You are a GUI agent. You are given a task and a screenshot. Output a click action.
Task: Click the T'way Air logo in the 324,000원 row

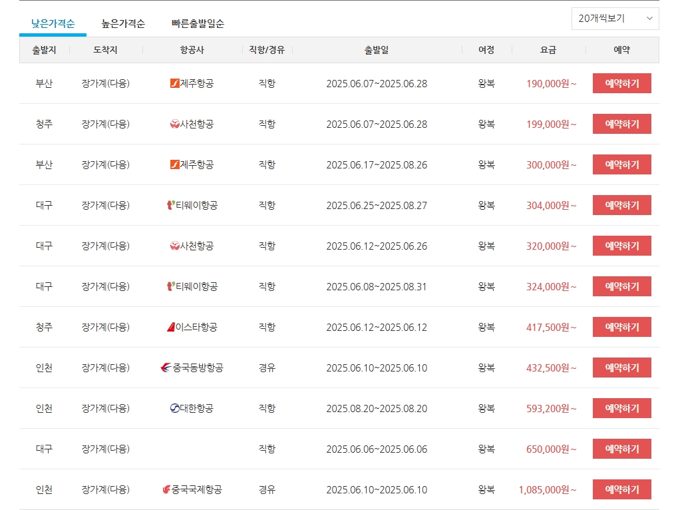pos(171,286)
